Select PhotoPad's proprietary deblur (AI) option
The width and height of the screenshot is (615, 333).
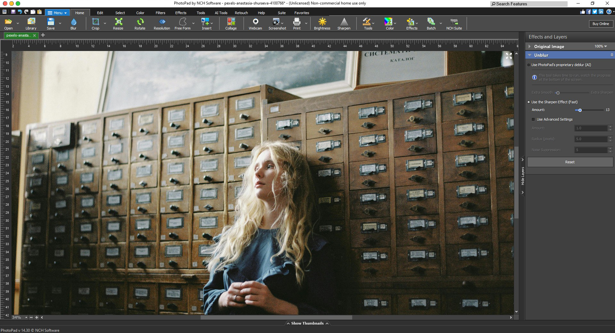pos(529,65)
